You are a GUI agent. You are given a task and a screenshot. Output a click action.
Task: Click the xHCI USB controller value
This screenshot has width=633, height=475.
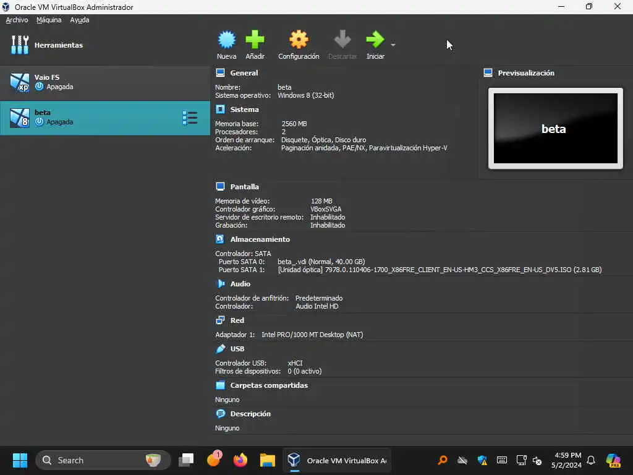[x=295, y=363]
